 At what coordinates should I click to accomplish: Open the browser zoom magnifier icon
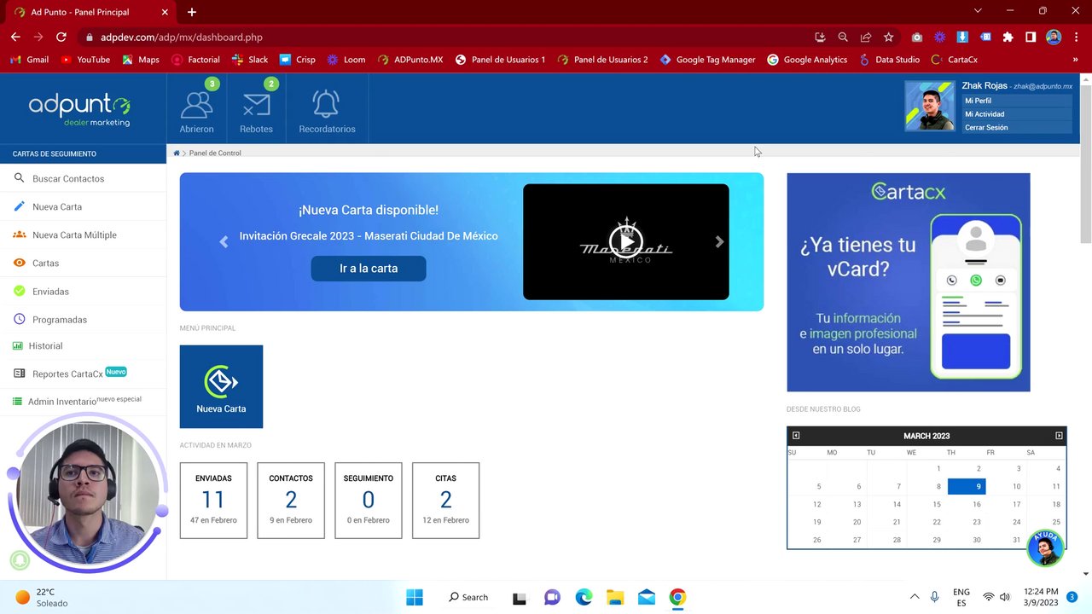pos(843,38)
